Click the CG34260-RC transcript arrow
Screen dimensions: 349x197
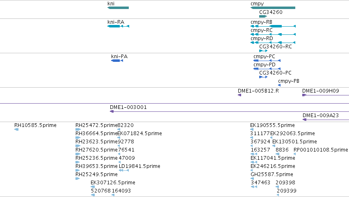(263, 51)
